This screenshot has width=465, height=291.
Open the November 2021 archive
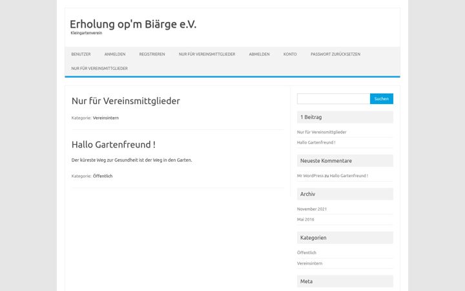[x=312, y=209]
